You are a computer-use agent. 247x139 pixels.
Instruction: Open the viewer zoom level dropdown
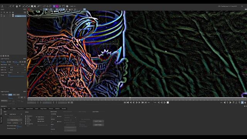(73, 6)
